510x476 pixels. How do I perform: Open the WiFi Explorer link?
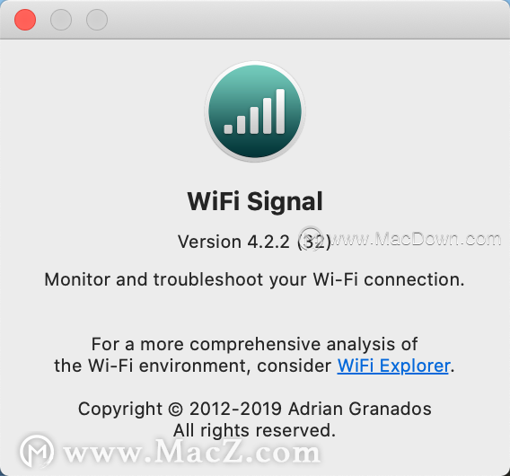pos(394,366)
